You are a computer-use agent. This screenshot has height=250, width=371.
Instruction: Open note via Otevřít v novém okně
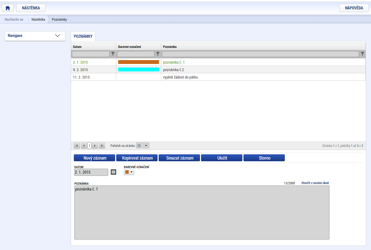(315, 183)
